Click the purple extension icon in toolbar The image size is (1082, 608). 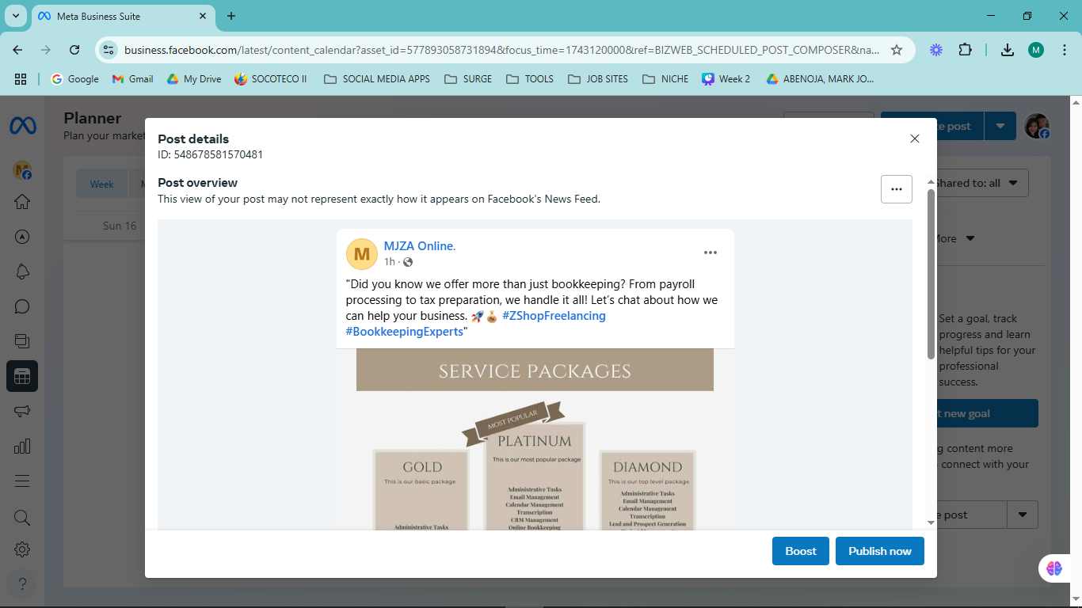pos(936,50)
